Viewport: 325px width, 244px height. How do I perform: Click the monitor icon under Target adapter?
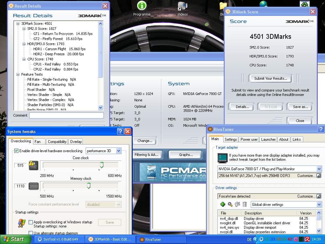tap(222, 158)
